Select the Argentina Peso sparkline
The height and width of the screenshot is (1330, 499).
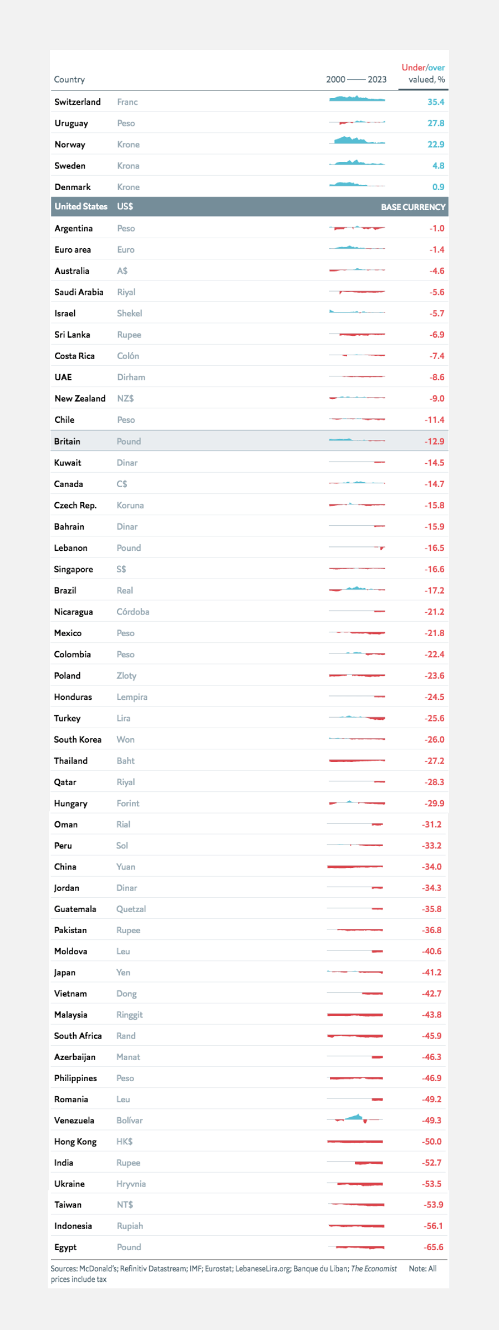pyautogui.click(x=357, y=228)
